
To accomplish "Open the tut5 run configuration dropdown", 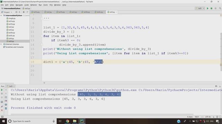I will 200,8.
